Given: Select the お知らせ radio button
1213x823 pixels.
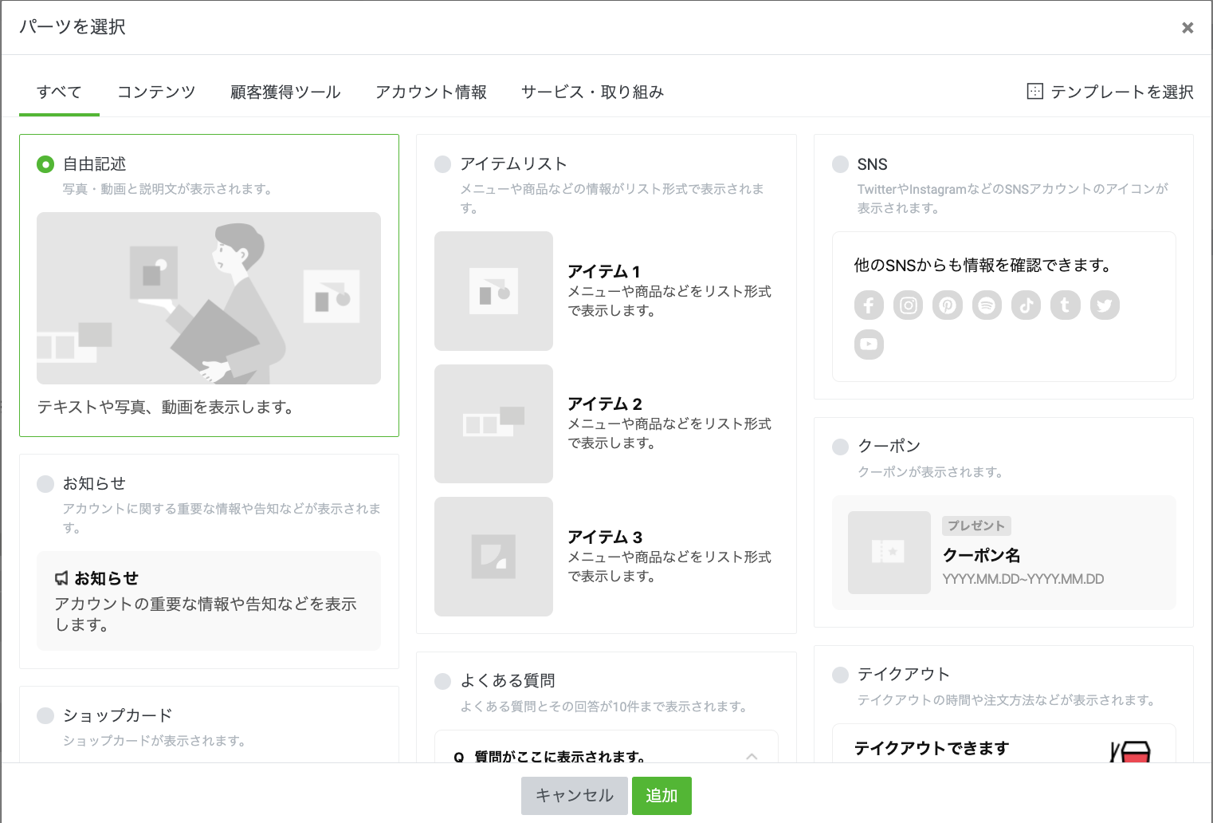Looking at the screenshot, I should [45, 484].
